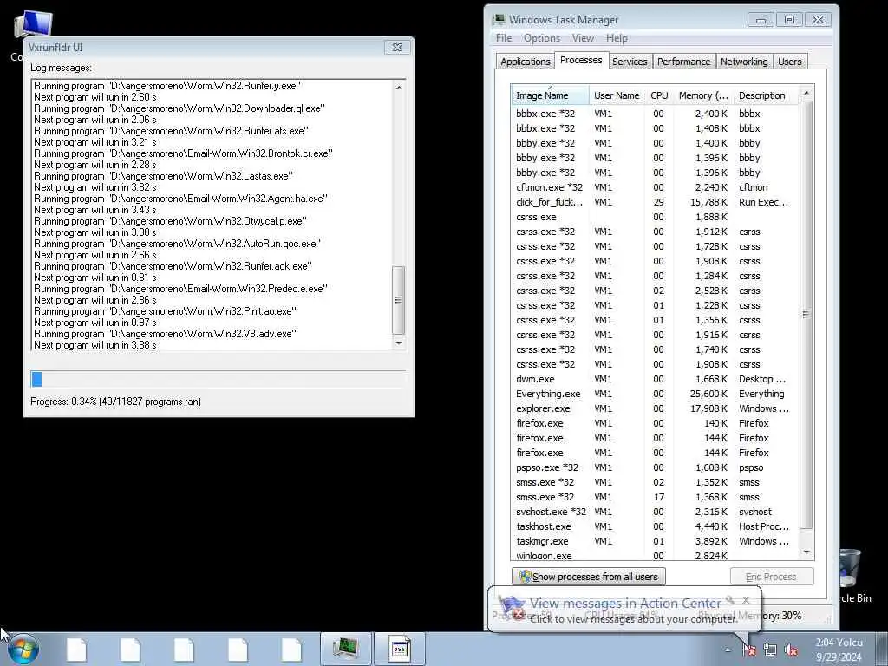Sort by User Name column
The height and width of the screenshot is (666, 888).
[x=617, y=95]
